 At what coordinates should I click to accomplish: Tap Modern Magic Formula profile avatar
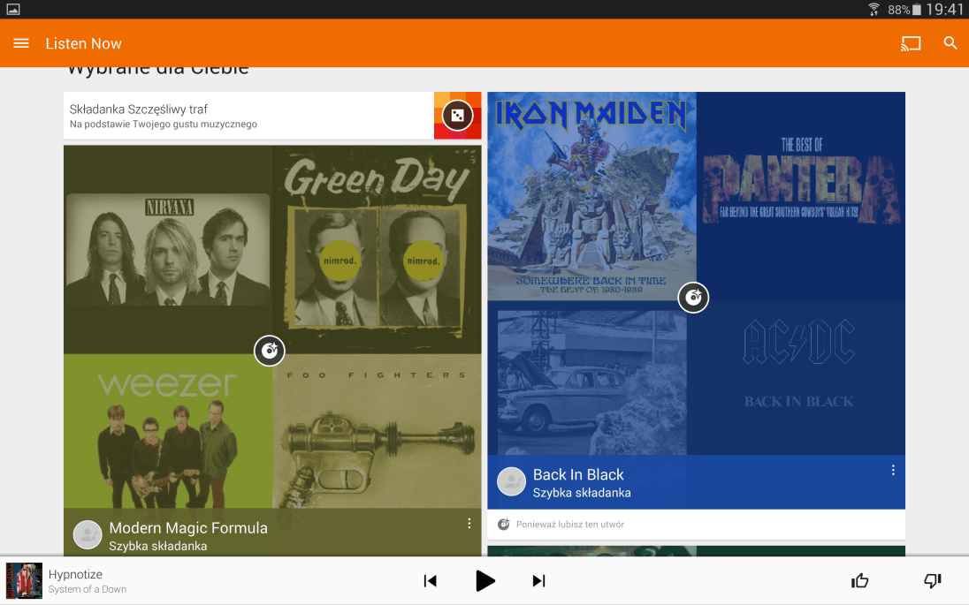tap(88, 535)
